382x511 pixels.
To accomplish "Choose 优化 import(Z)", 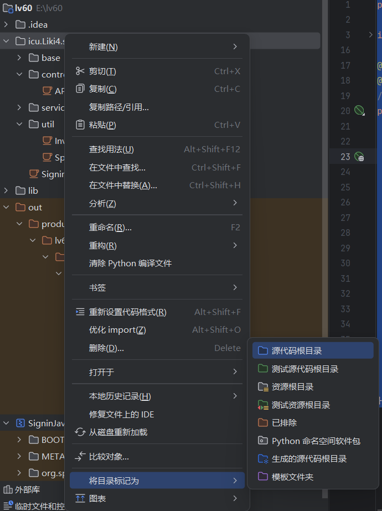I will click(x=157, y=330).
